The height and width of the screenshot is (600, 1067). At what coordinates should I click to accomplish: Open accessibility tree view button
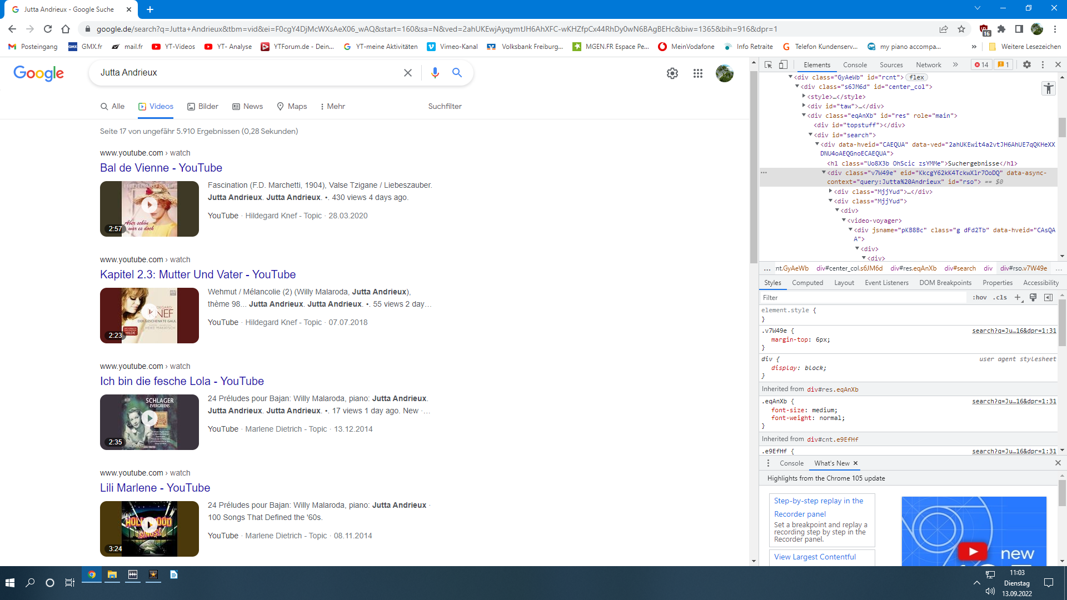[x=1048, y=88]
